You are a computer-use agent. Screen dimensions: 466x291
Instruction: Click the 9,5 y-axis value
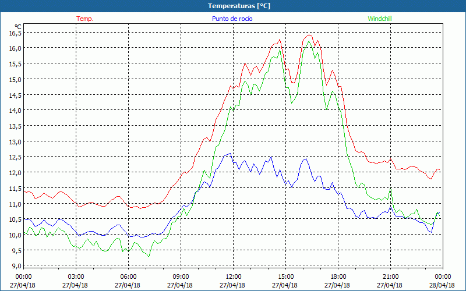(x=16, y=251)
